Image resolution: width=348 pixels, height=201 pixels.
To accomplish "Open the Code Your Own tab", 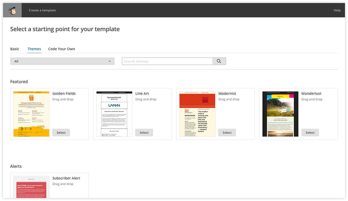I will pyautogui.click(x=61, y=49).
